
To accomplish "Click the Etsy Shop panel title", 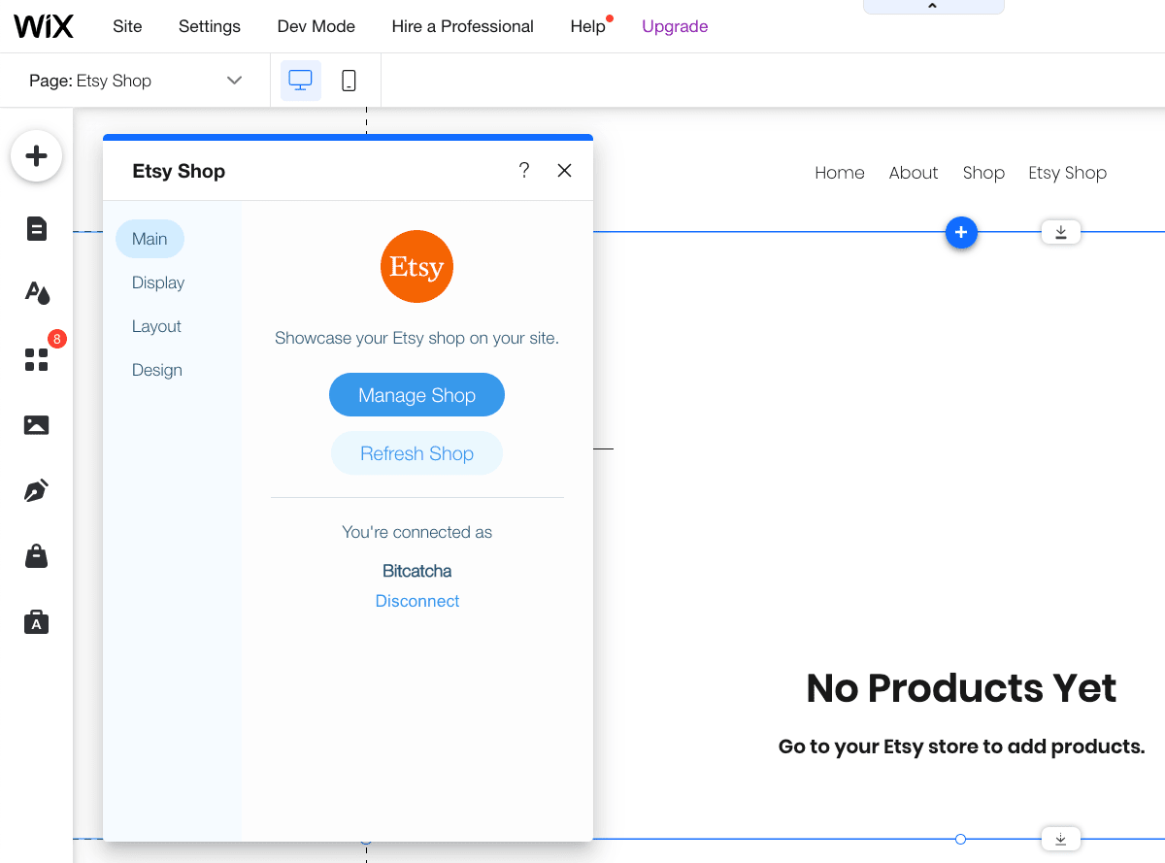I will 179,171.
